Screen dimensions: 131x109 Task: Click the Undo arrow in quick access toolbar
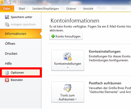coord(15,2)
